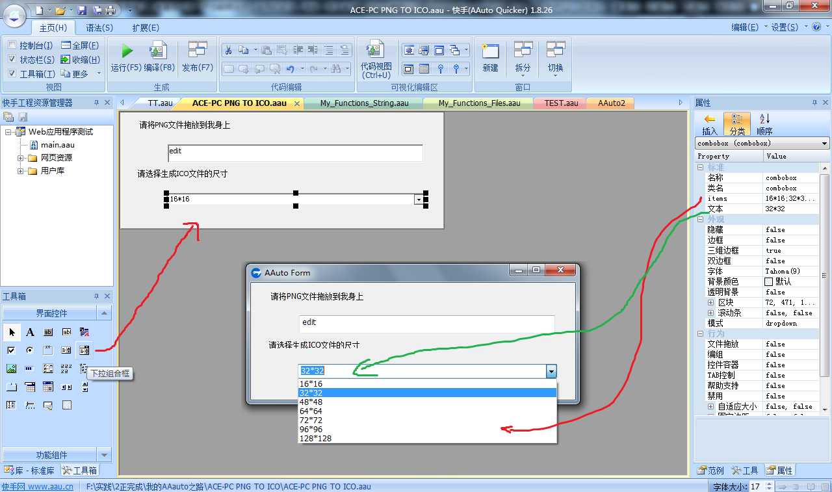Screen dimensions: 832x492
Task: Switch to the 语法(S) ribbon tab
Action: pos(99,28)
